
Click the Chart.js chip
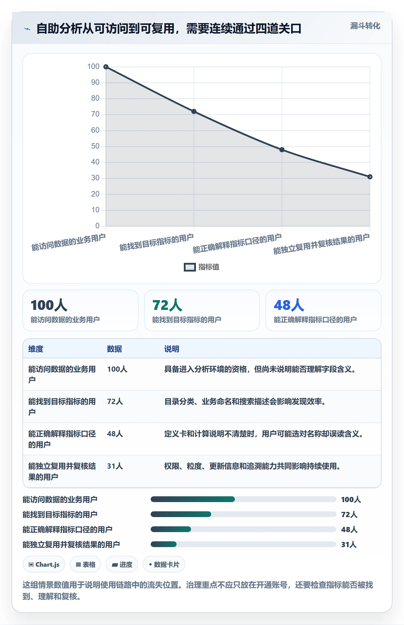click(x=44, y=564)
